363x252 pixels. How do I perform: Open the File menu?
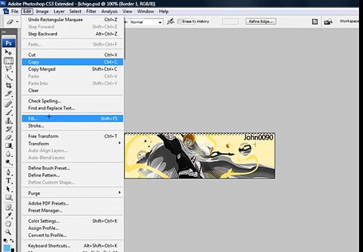point(15,11)
